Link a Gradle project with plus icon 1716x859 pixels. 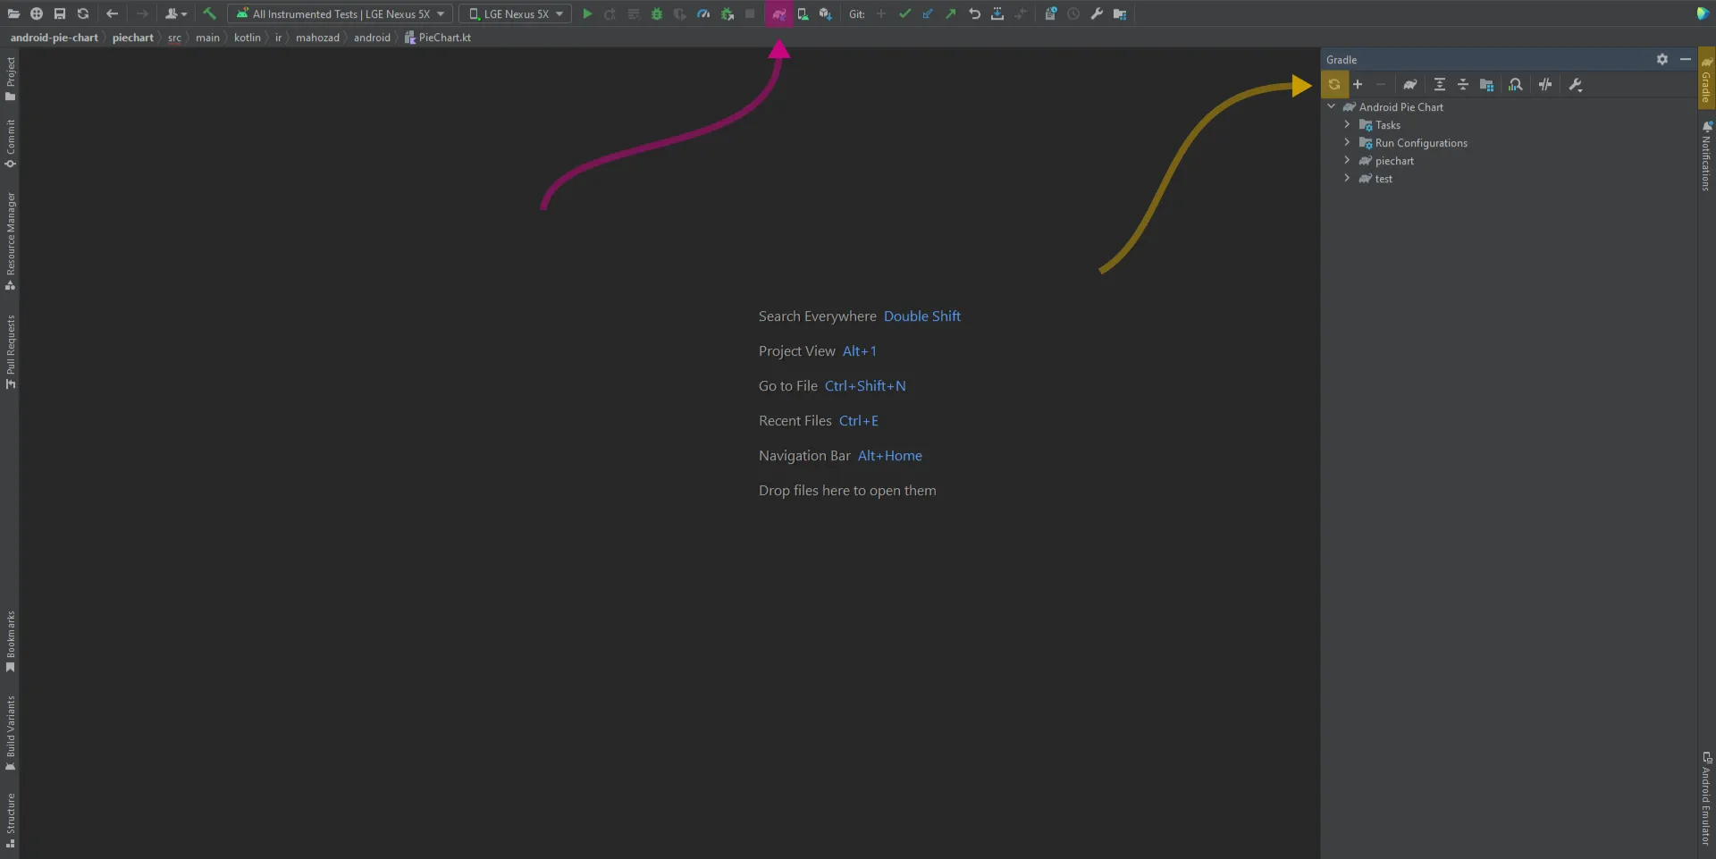click(x=1358, y=84)
